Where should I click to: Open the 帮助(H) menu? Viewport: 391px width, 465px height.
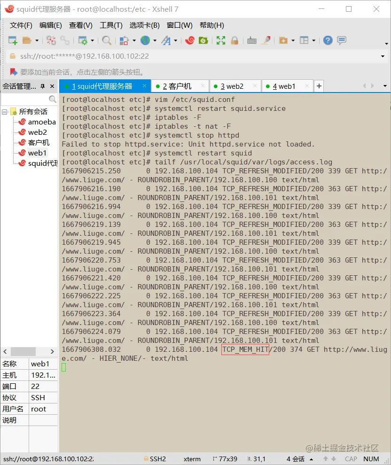212,25
